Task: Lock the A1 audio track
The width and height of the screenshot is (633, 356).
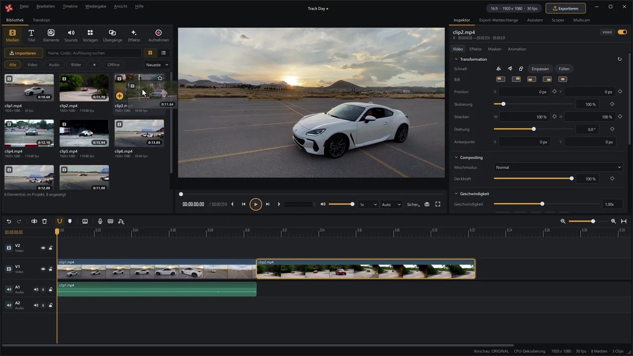Action: (50, 290)
